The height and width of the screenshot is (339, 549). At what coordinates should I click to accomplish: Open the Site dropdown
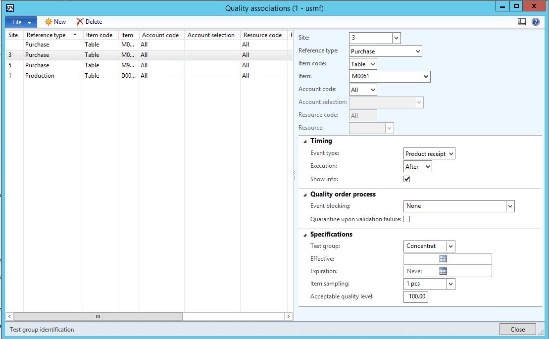coord(397,38)
